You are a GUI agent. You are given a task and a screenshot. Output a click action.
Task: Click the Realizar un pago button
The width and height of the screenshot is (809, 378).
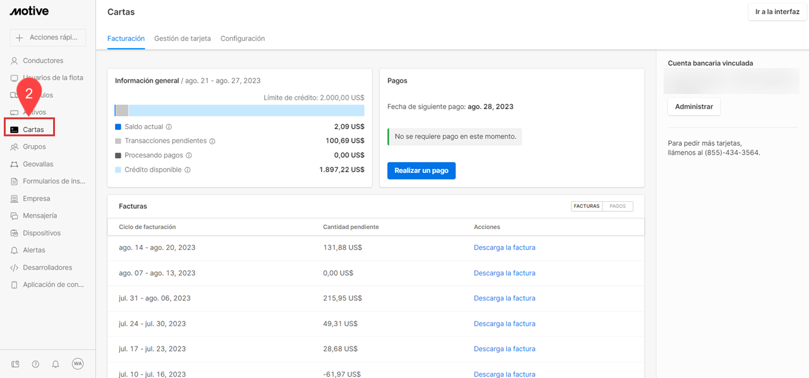click(x=421, y=170)
